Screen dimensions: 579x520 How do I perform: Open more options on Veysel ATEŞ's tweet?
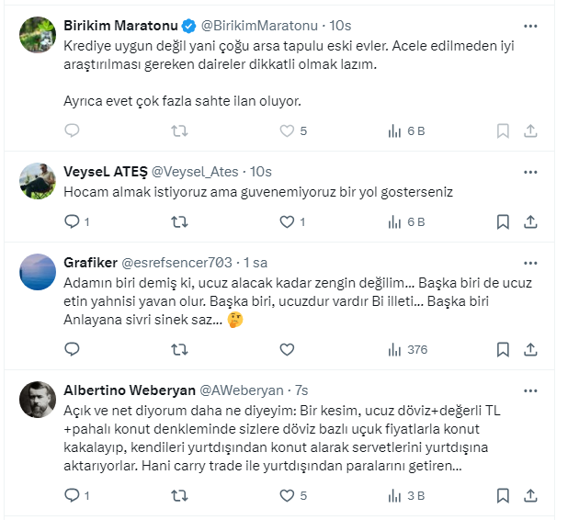(x=531, y=172)
